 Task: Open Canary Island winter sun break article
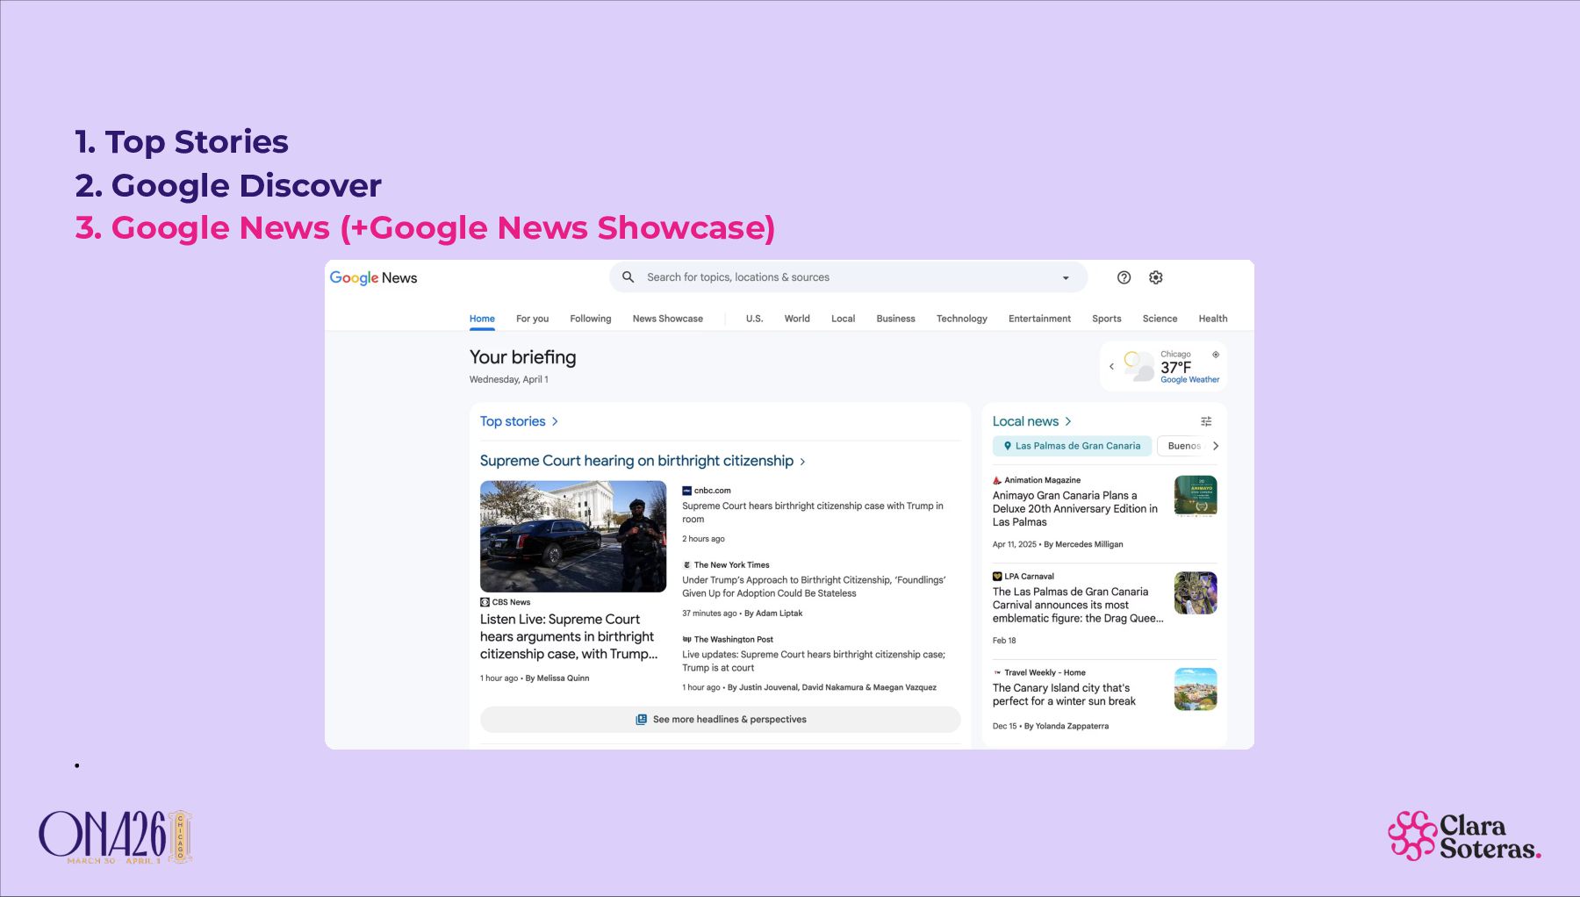coord(1064,695)
